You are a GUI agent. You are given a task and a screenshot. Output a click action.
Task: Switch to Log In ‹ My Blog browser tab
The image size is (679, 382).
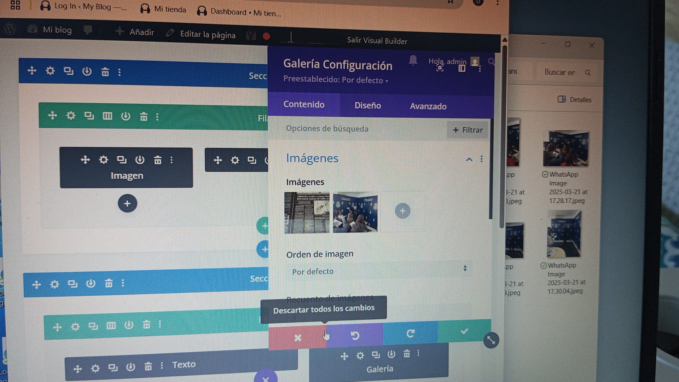click(x=83, y=6)
